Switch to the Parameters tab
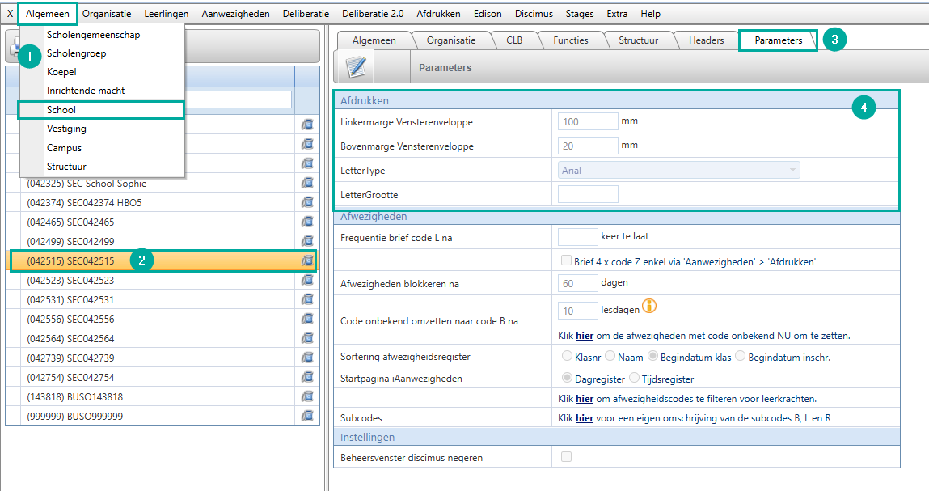The width and height of the screenshot is (929, 491). [778, 40]
